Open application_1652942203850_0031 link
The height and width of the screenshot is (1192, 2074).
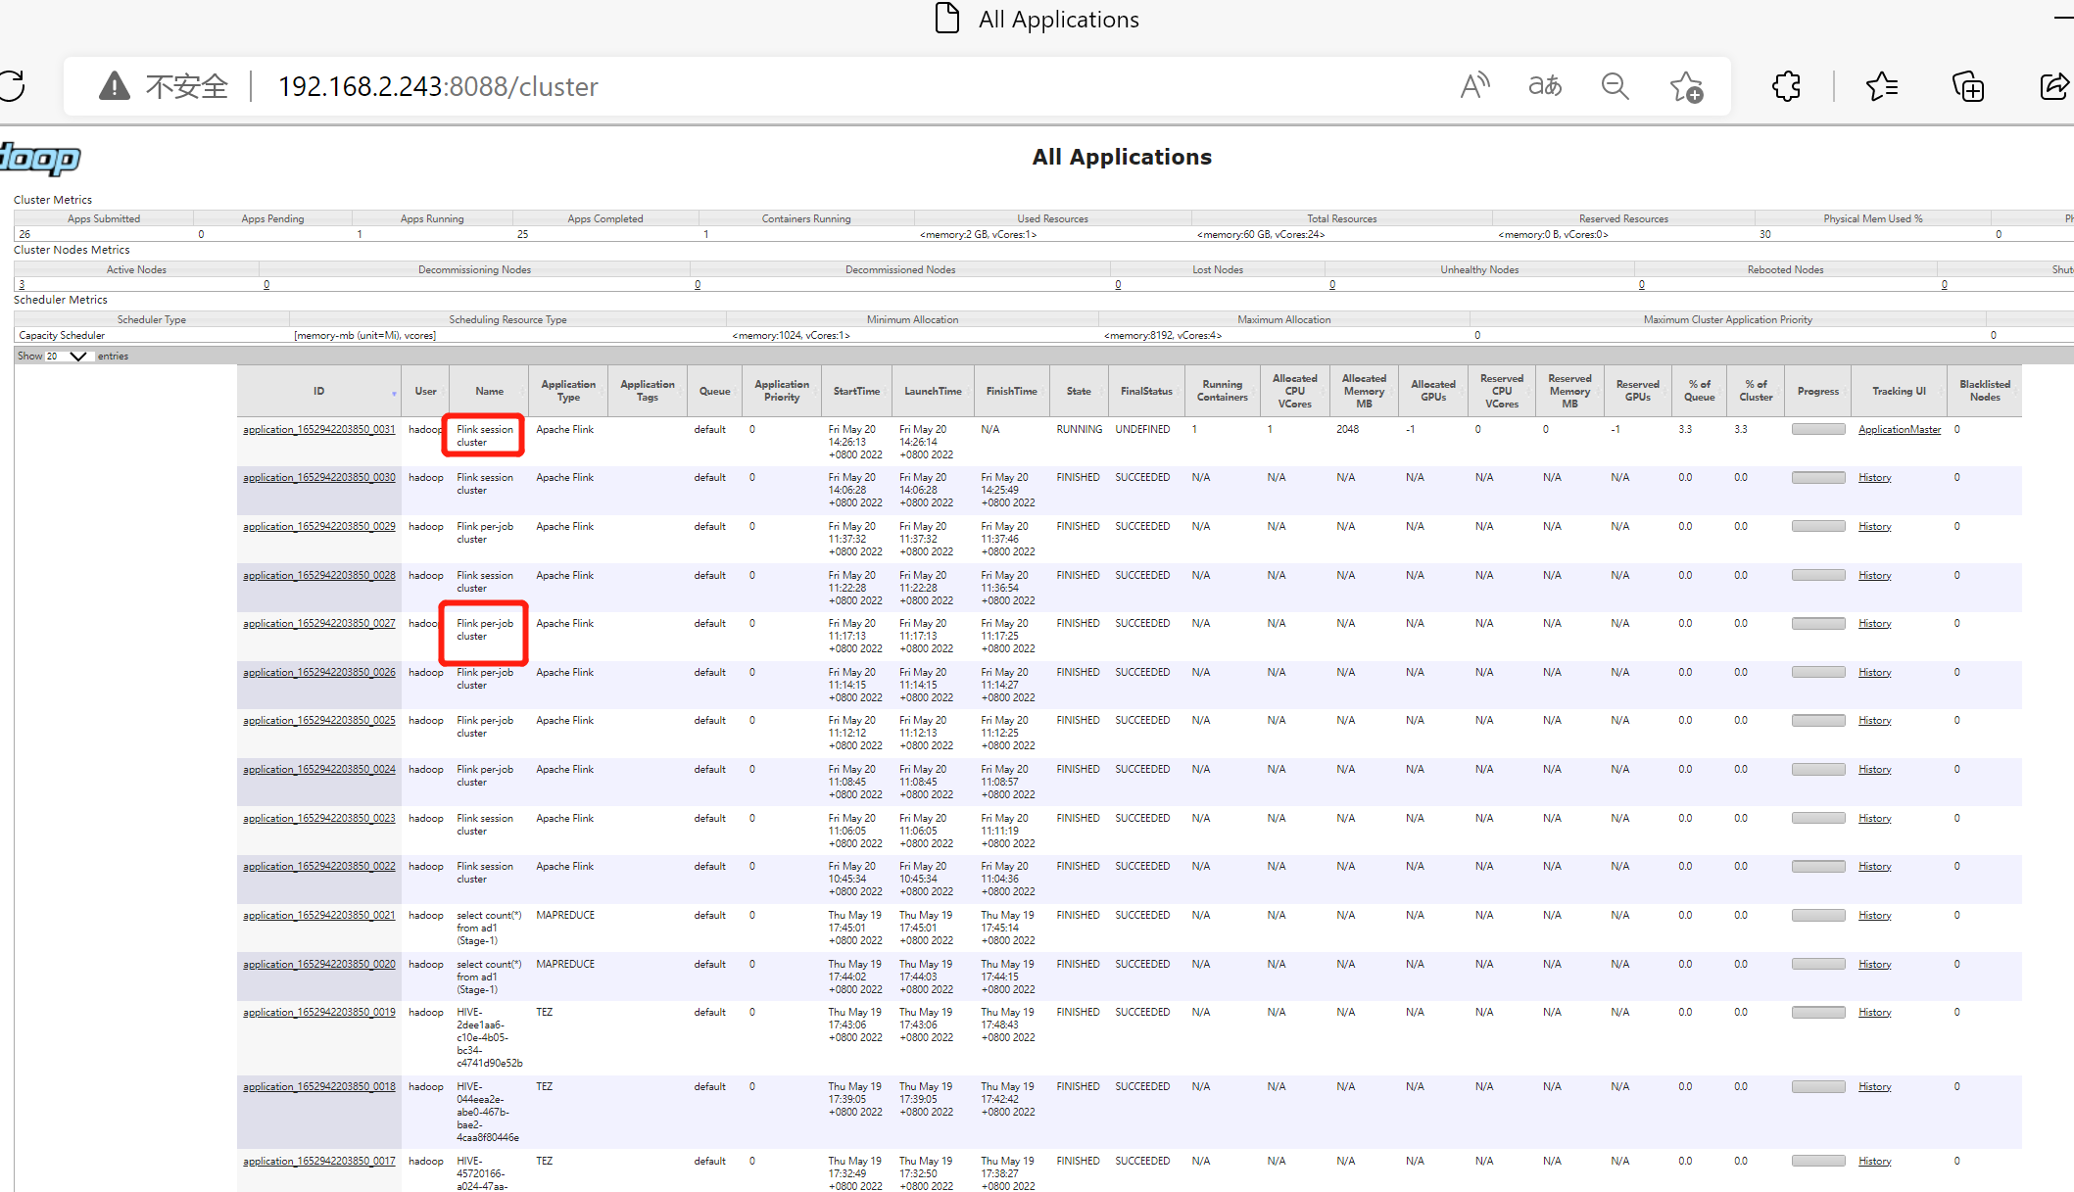coord(318,430)
